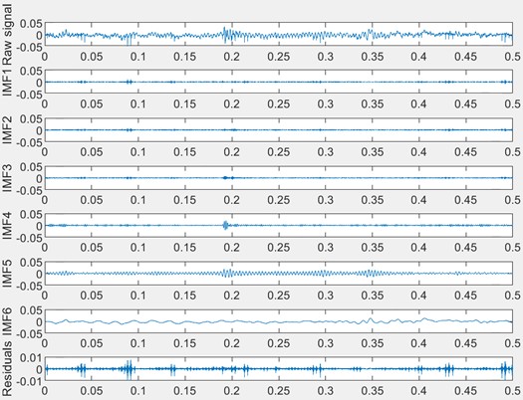This screenshot has height=400, width=523.
Task: Select the IMF4 plot axes
Action: 279,226
